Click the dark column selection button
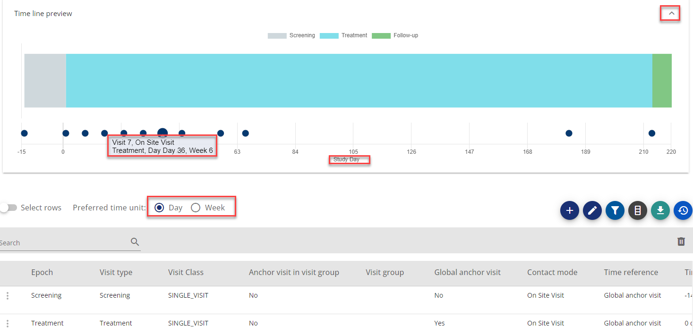This screenshot has width=693, height=334. tap(638, 210)
